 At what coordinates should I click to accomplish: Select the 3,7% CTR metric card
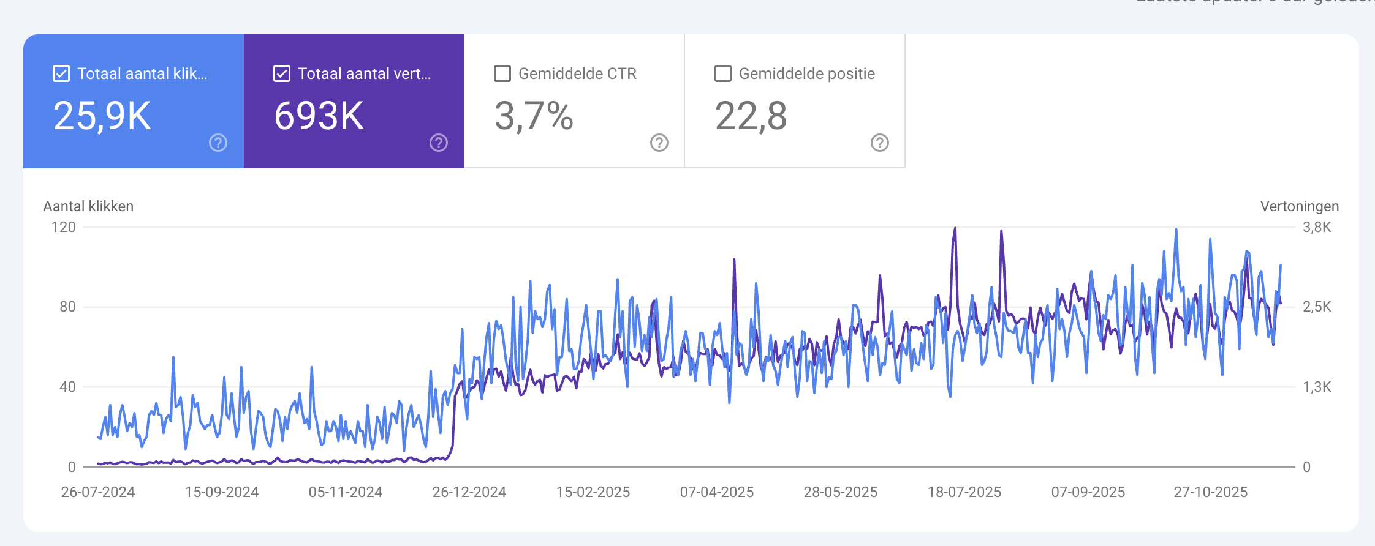pos(574,101)
